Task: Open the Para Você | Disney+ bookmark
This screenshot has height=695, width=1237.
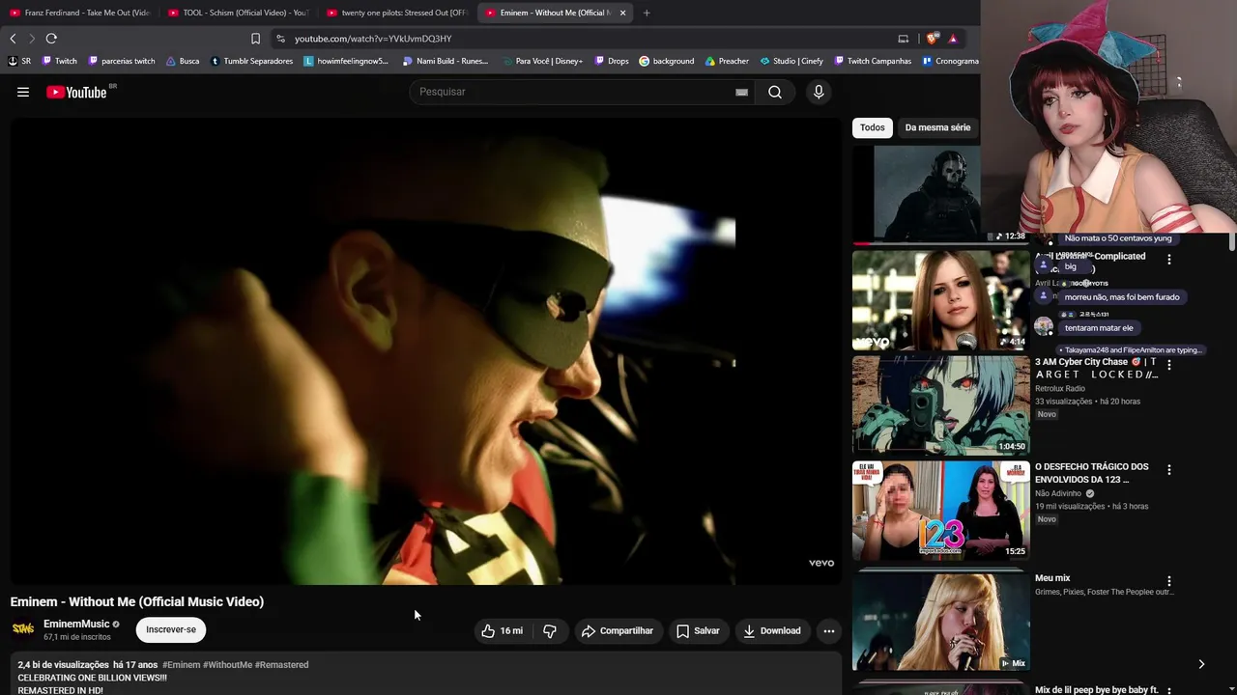Action: tap(542, 61)
